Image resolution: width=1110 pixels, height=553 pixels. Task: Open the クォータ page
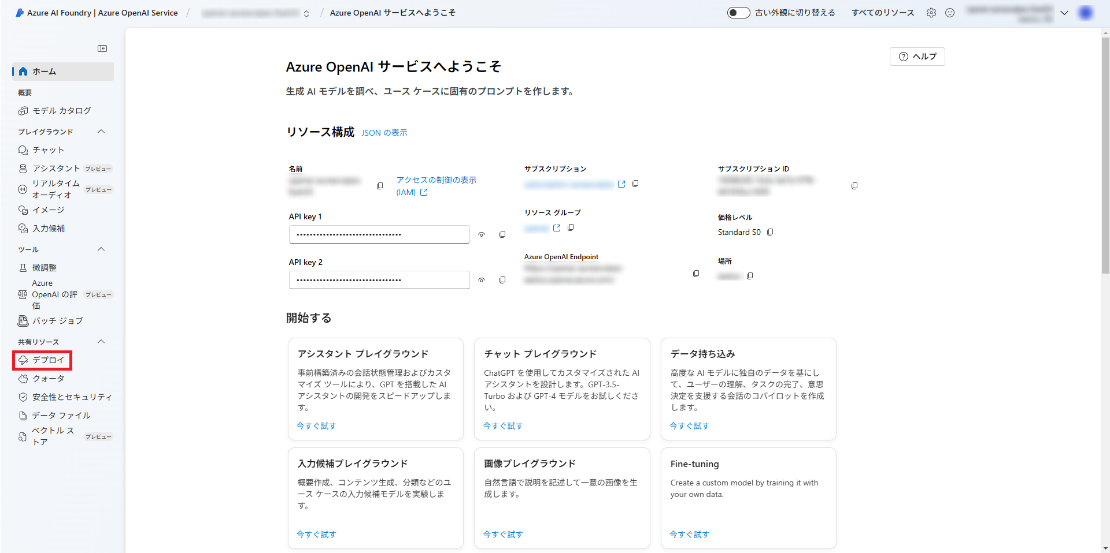click(x=49, y=378)
